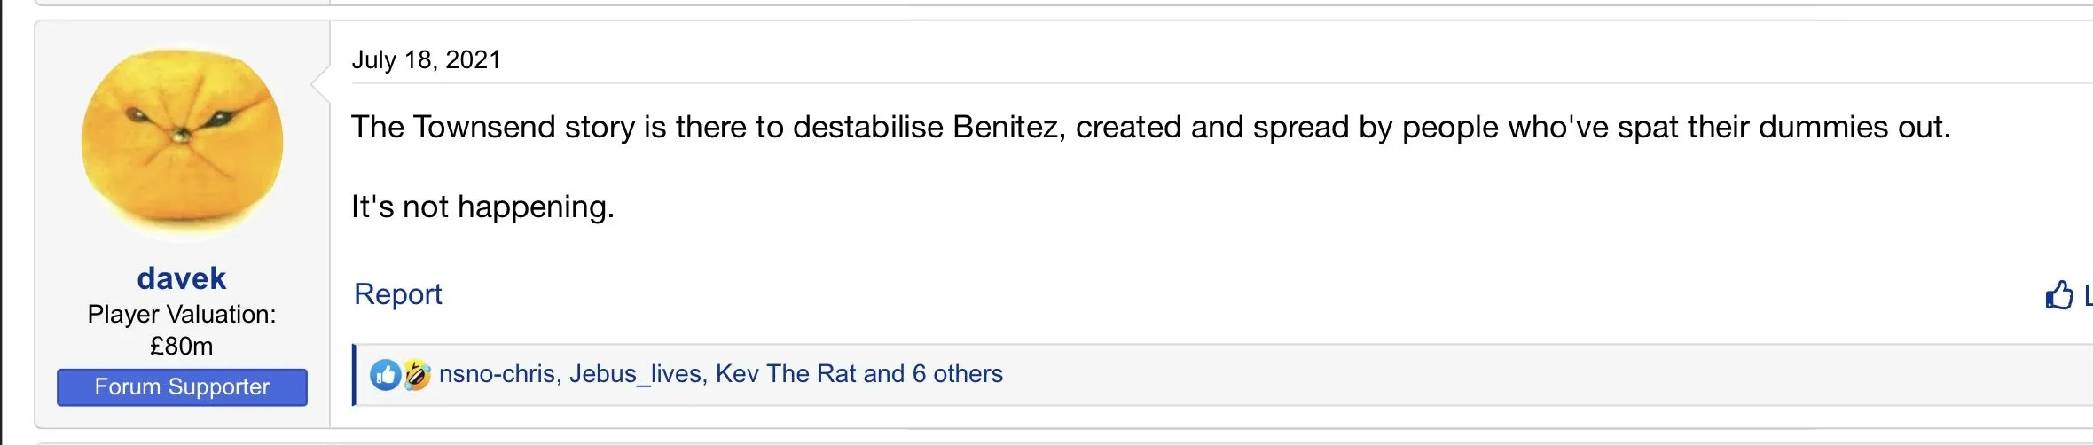The image size is (2093, 445).
Task: Open Jebus_lives in the reactions list
Action: [635, 374]
